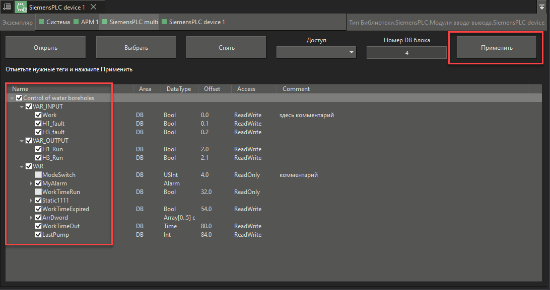
Task: Click the SiemensPLC device 1 tab icon
Action: (x=21, y=7)
